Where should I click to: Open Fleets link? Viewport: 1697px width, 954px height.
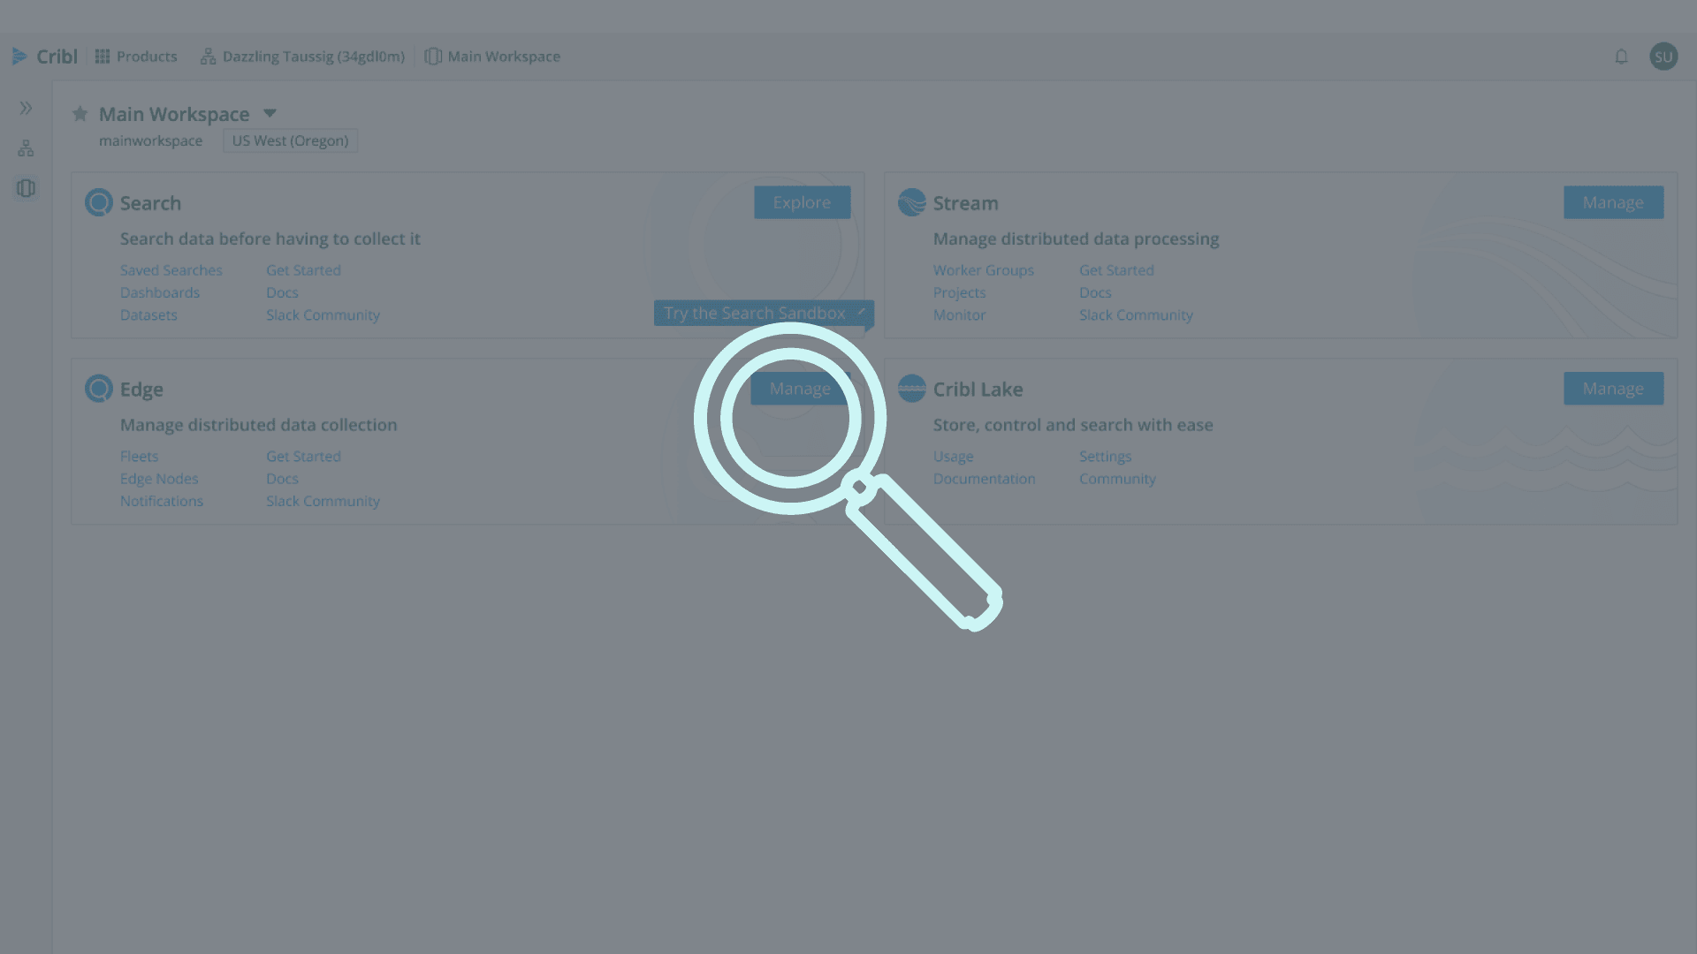(139, 457)
